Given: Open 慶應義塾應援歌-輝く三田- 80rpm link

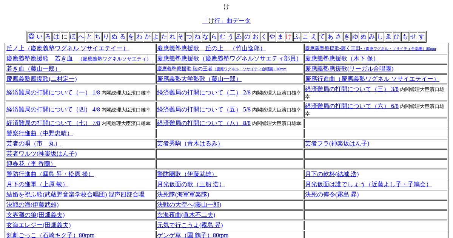Looking at the screenshot, I should pyautogui.click(x=370, y=48).
